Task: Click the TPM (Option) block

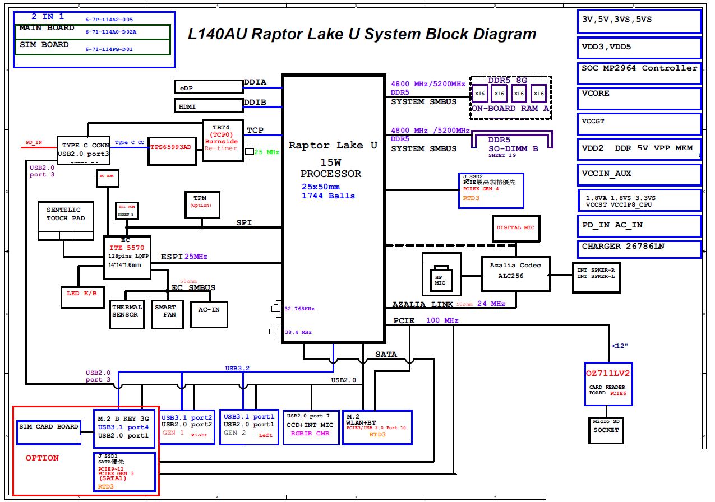Action: tap(202, 206)
